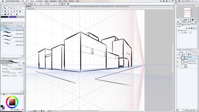
Task: Click Redo arrow in command bar
Action: pyautogui.click(x=37, y=4)
